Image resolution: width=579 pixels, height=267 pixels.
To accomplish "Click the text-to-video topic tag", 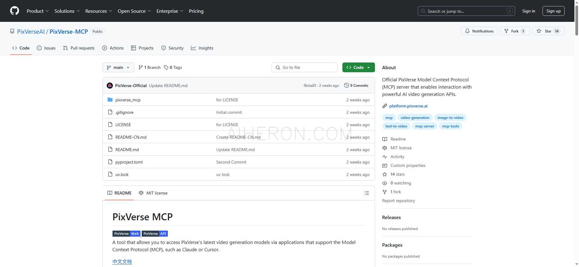I will pos(396,126).
